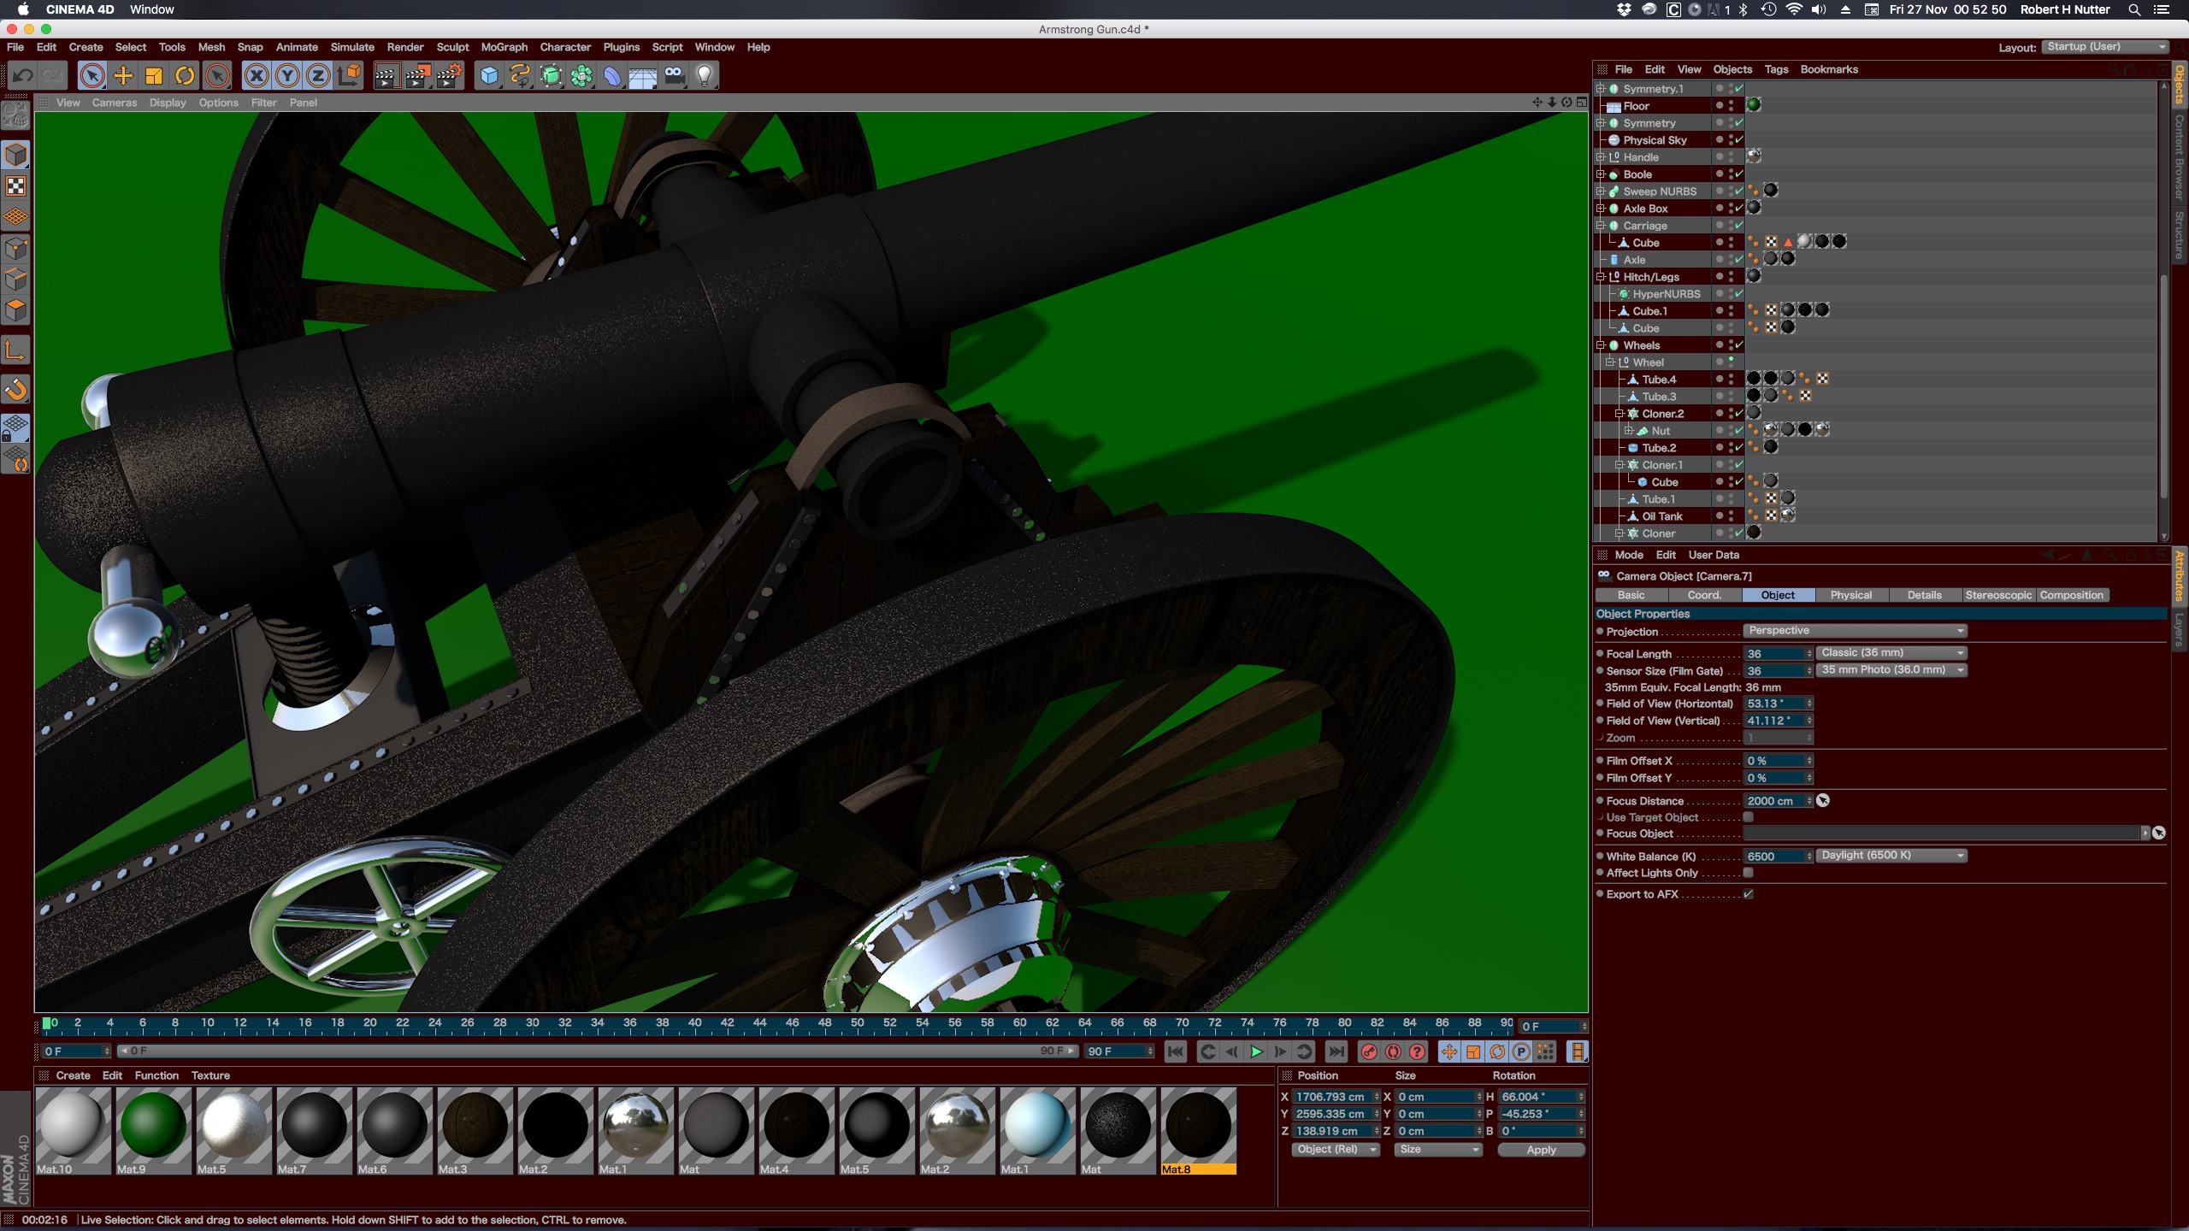Click the Undo arrow icon

[x=22, y=76]
